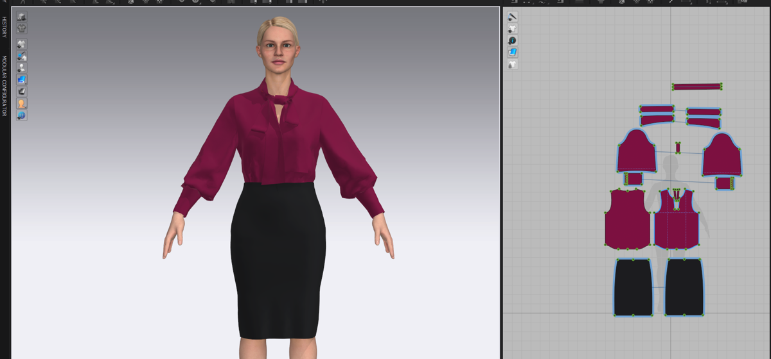
Task: Click the blue globe environment icon in 3D view
Action: pos(21,115)
